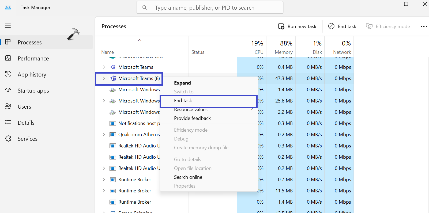Choose End task in the context menu
The height and width of the screenshot is (213, 429).
[183, 101]
